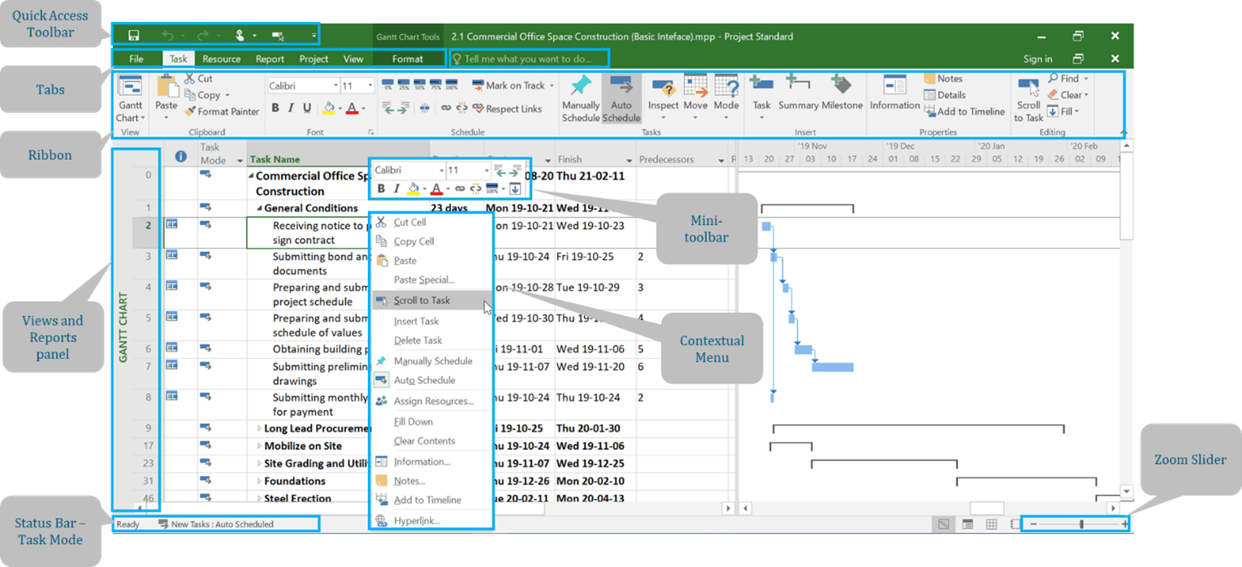This screenshot has height=567, width=1242.
Task: Switch to the Resource tab
Action: pos(222,58)
